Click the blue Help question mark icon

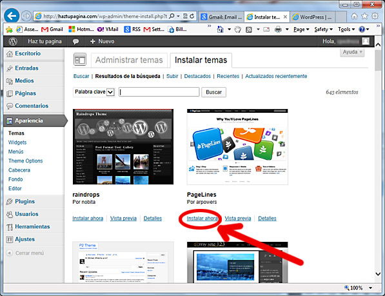coord(362,30)
